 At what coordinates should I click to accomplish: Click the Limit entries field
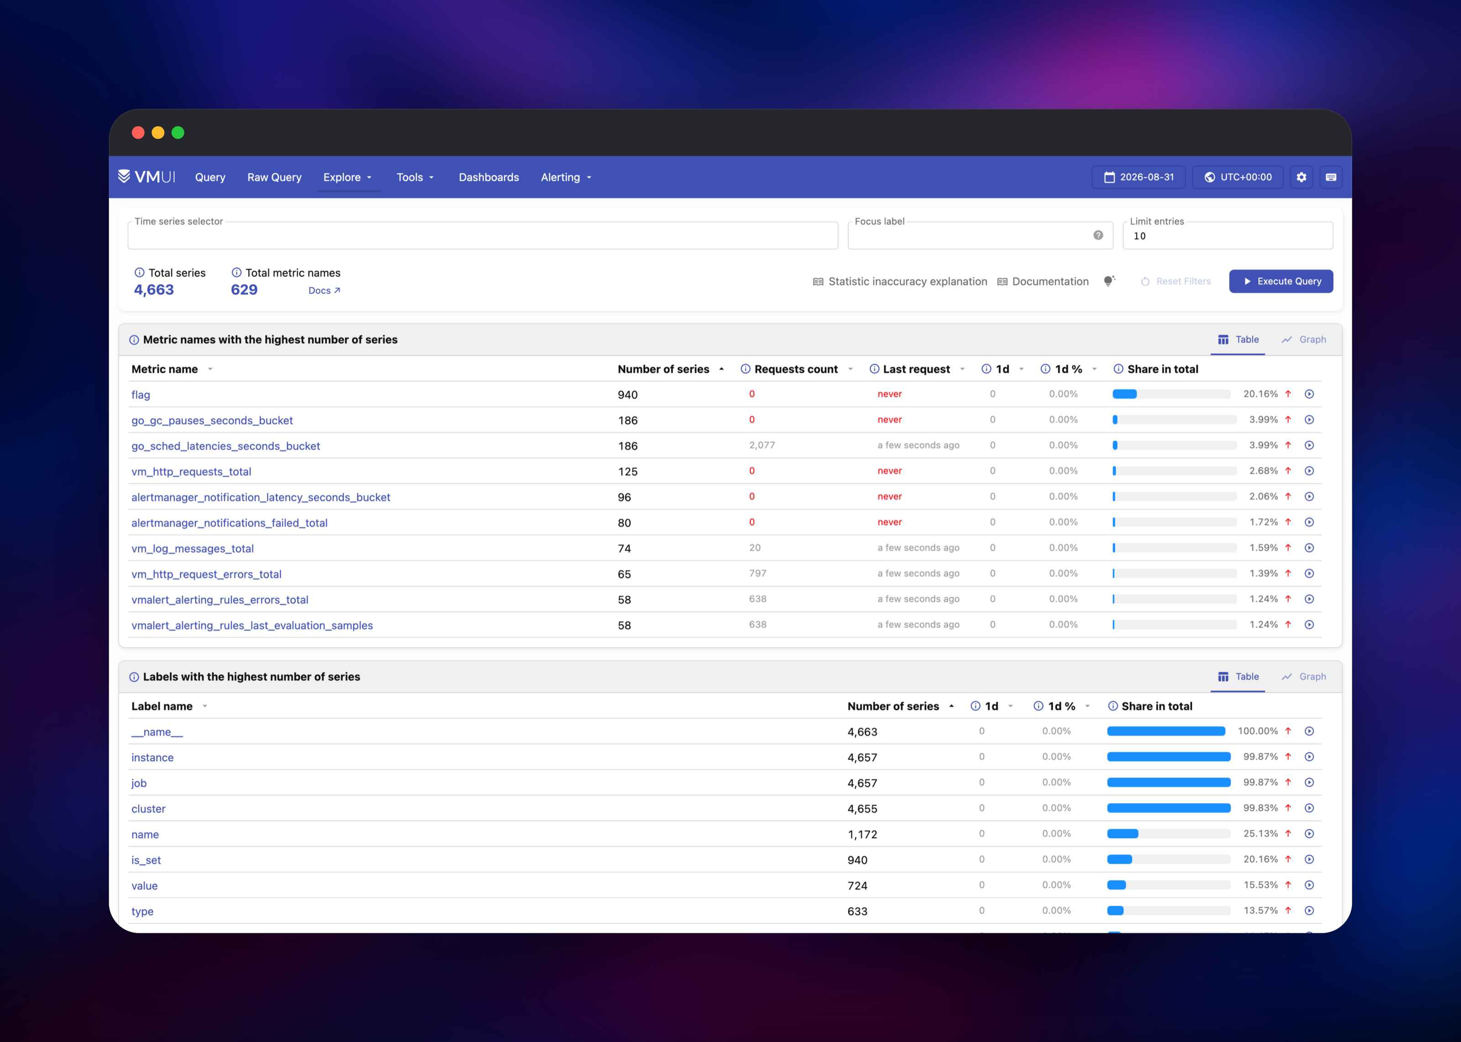[1228, 236]
